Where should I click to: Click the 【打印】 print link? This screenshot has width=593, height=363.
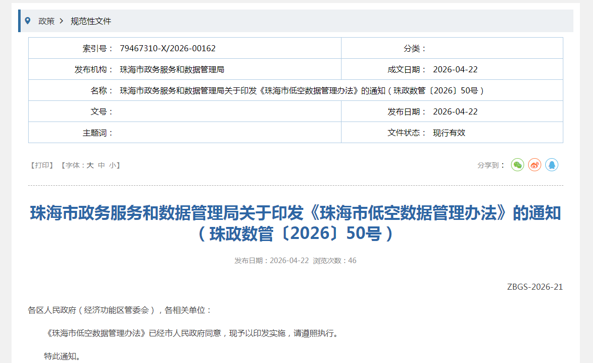click(42, 165)
